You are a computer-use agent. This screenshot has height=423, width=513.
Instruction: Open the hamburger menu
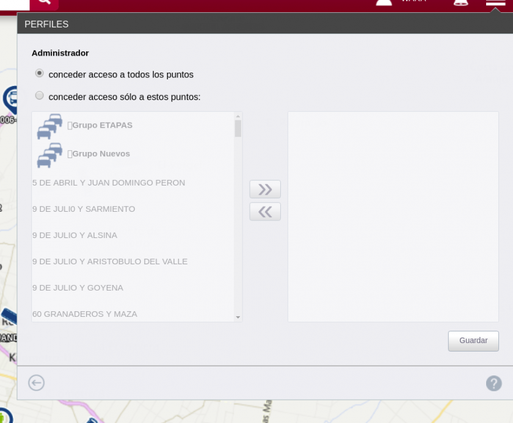(x=496, y=4)
